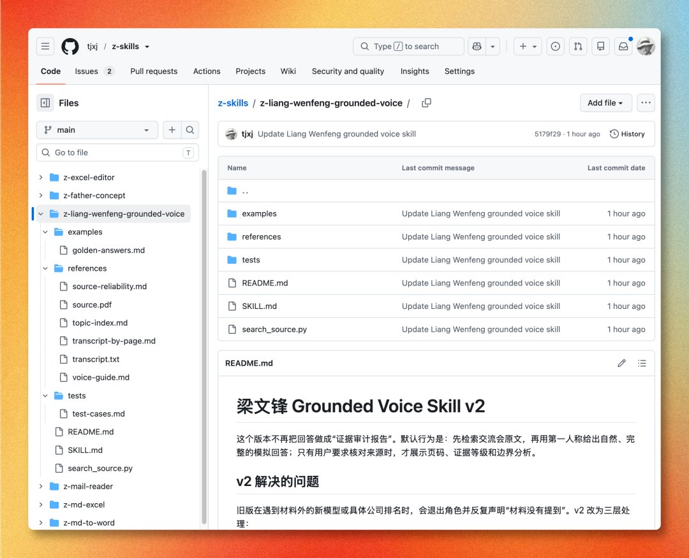
Task: Click the Type / to search field
Action: click(x=409, y=46)
